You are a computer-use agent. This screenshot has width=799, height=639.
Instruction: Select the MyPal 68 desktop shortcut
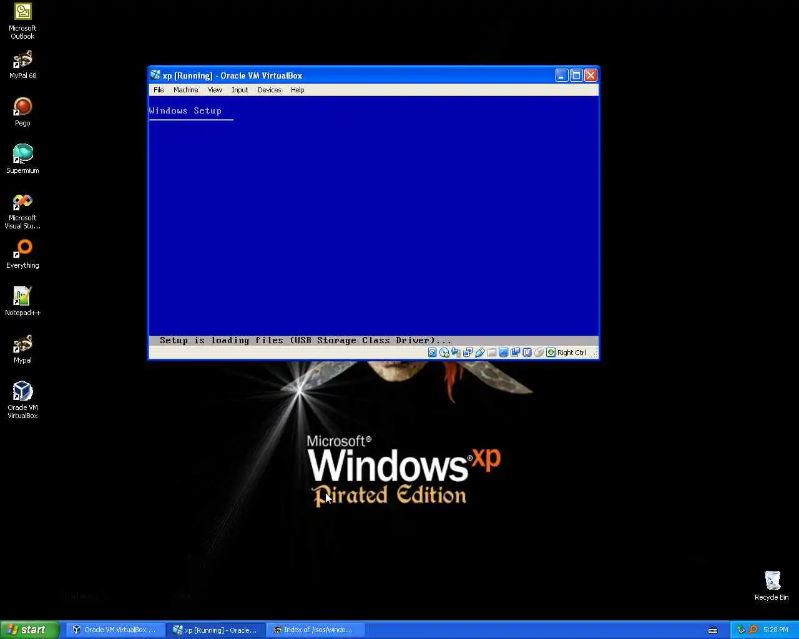click(x=22, y=65)
